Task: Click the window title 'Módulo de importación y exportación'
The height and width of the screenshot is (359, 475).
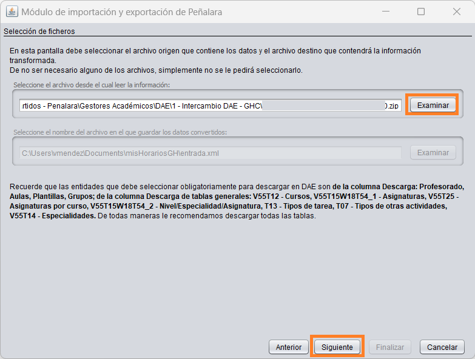Action: (x=122, y=12)
